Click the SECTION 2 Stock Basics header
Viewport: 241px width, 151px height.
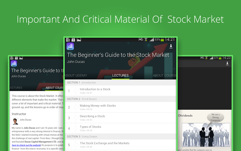(x=120, y=99)
